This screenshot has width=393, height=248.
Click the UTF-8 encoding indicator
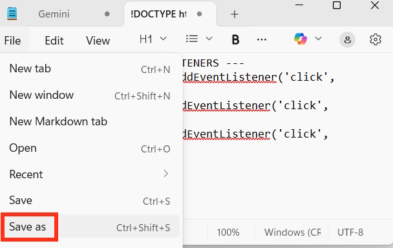[x=350, y=232]
